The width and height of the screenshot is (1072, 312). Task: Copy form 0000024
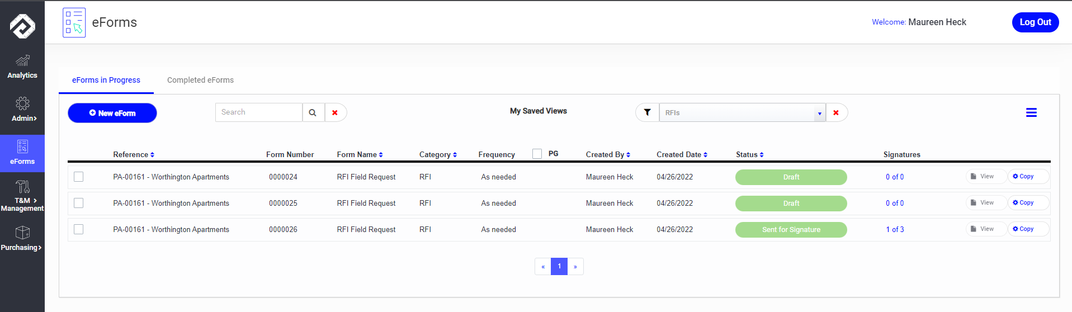(1028, 176)
